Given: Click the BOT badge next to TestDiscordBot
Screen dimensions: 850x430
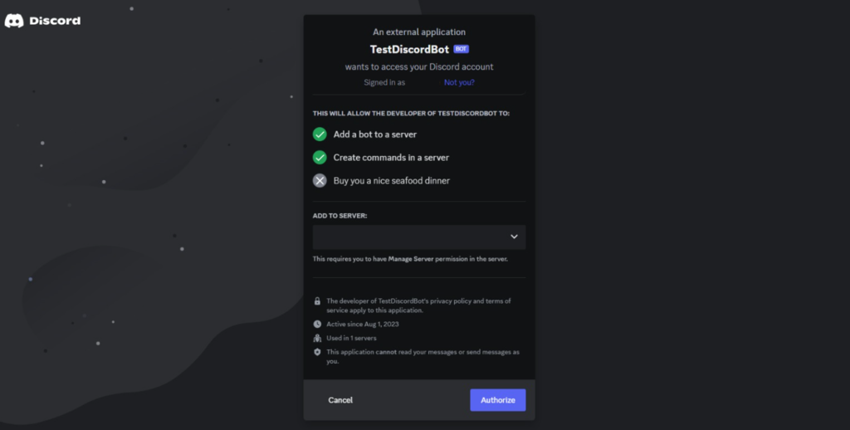Looking at the screenshot, I should (x=461, y=49).
